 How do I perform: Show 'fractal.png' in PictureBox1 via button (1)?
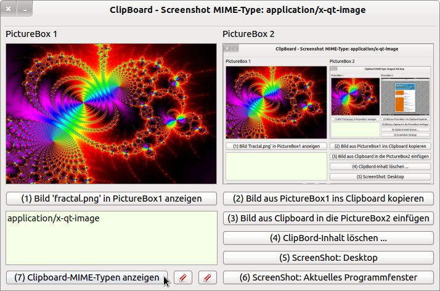(112, 199)
